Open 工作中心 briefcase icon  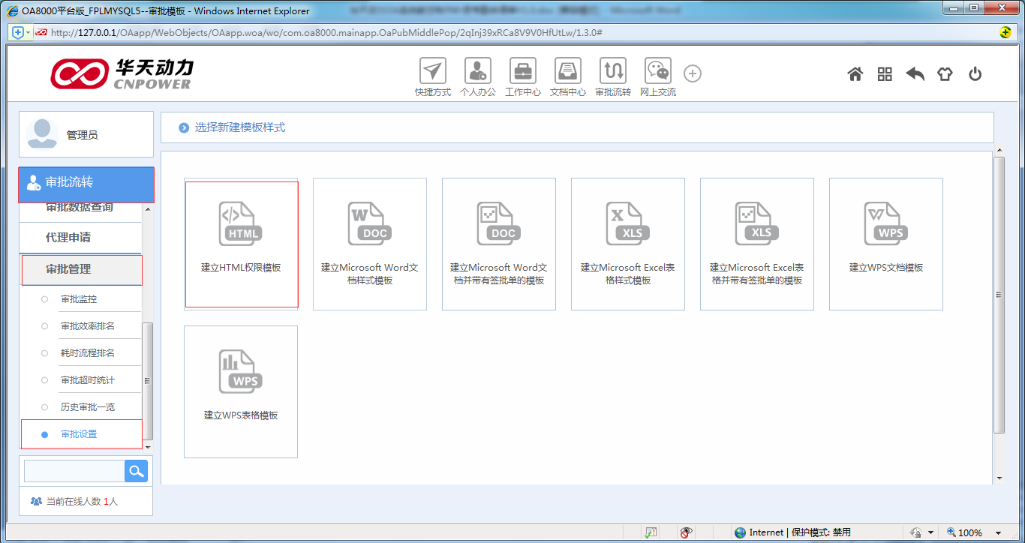pyautogui.click(x=522, y=72)
